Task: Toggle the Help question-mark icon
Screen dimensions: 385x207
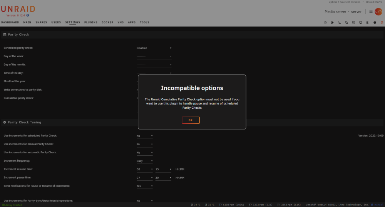Action: [375, 23]
